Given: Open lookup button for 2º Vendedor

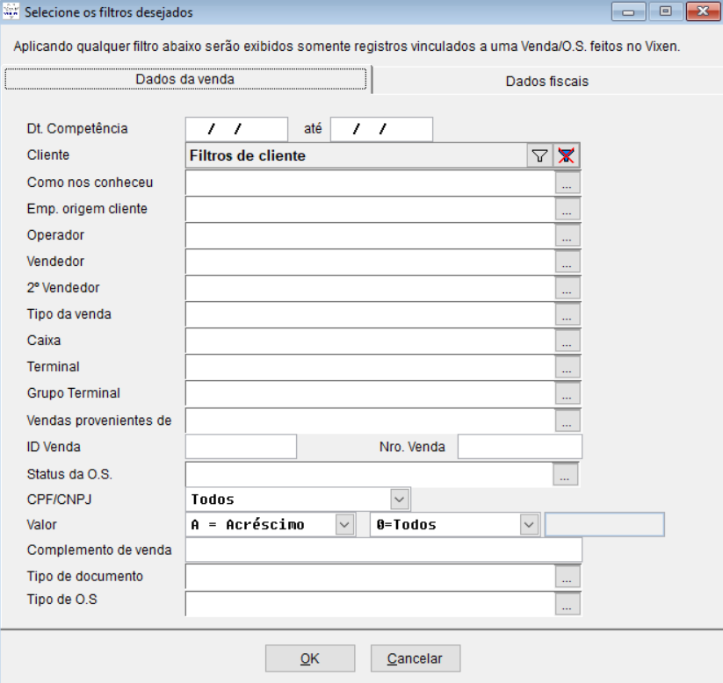Looking at the screenshot, I should pos(568,288).
